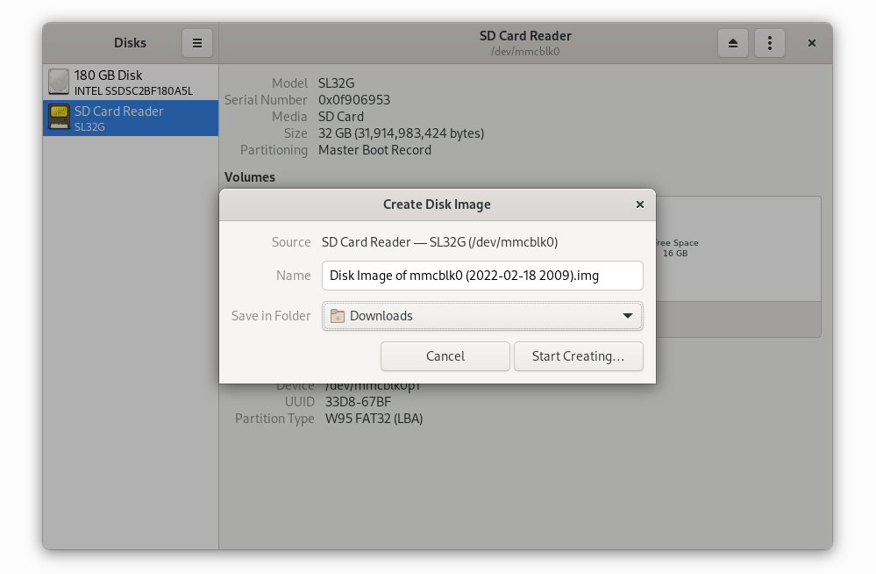Click the SSD icon beside 180 GB Disk
Screen dimensions: 876x574
point(58,82)
